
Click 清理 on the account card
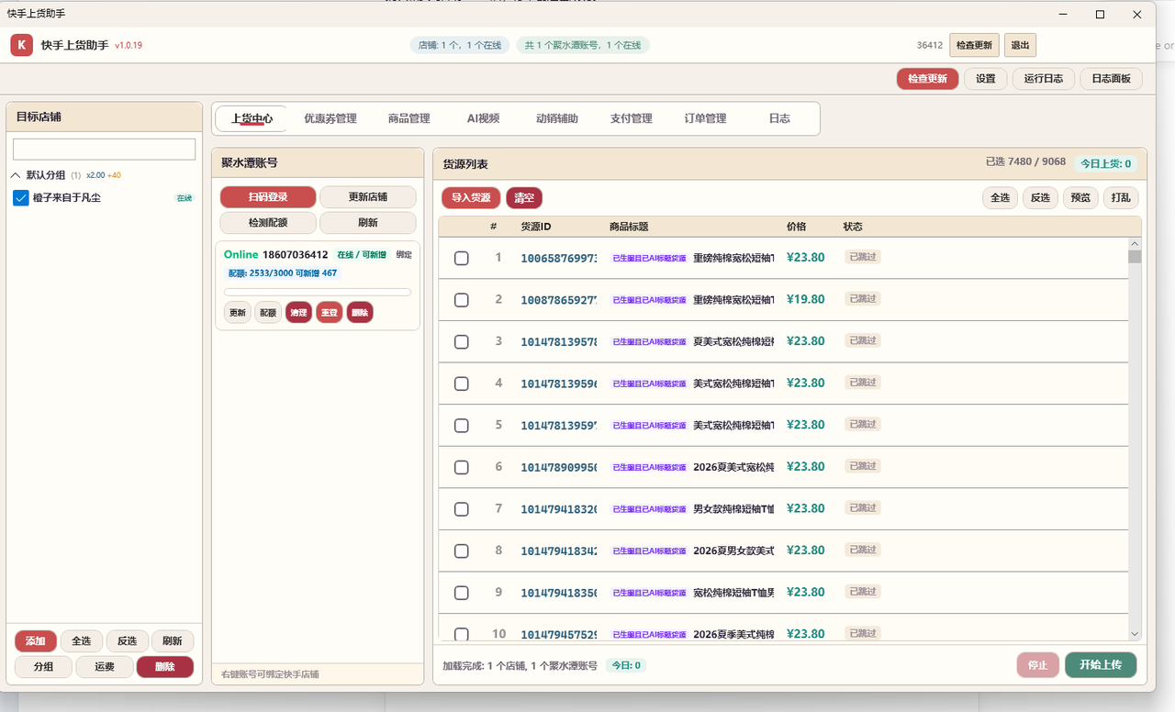click(298, 313)
